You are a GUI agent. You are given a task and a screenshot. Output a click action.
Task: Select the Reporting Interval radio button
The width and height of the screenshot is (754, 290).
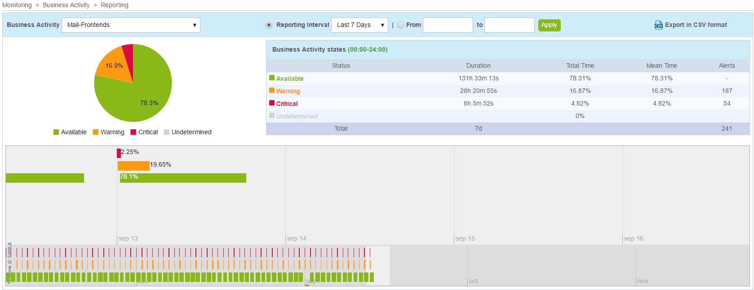pyautogui.click(x=269, y=25)
